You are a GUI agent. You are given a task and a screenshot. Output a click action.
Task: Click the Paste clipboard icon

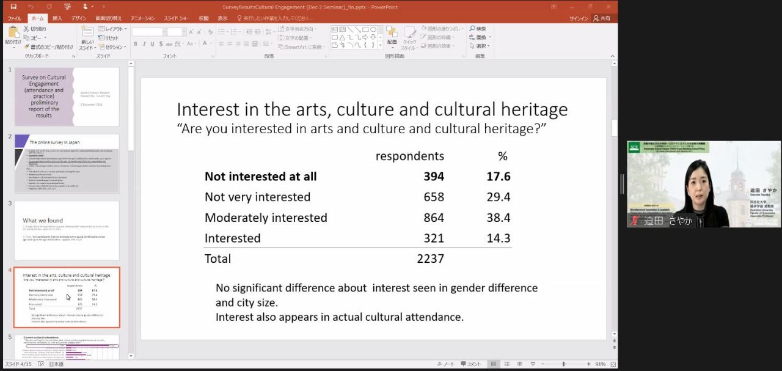click(x=12, y=33)
